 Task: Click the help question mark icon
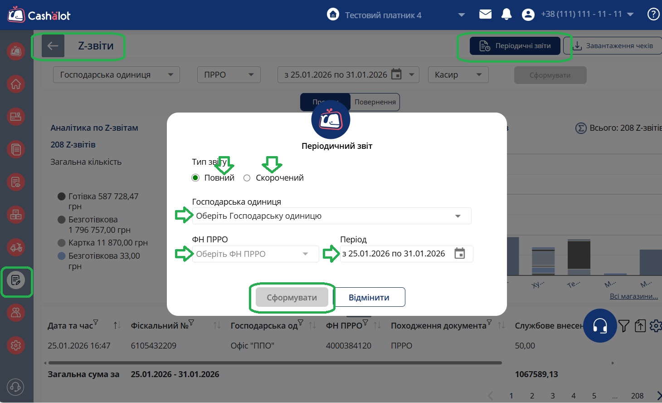653,15
